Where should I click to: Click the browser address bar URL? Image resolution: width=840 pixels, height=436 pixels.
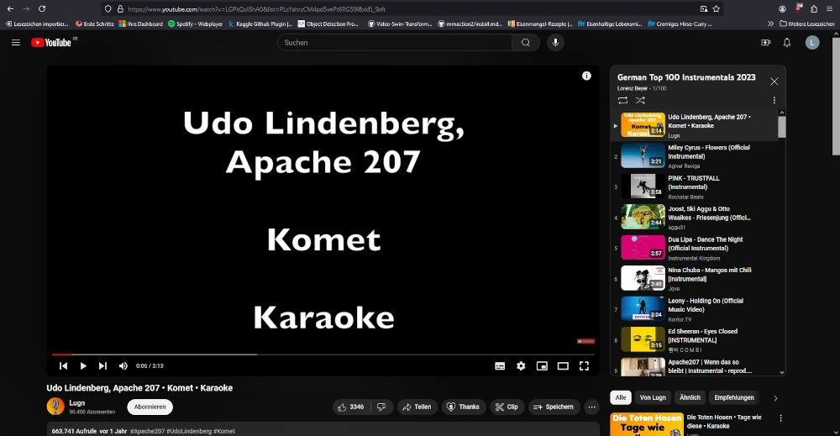[x=256, y=9]
